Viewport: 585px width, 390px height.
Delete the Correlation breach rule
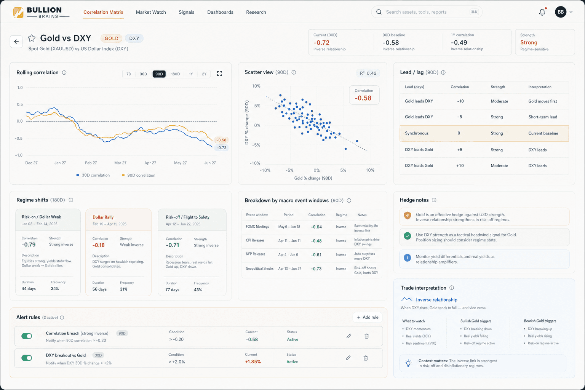366,336
